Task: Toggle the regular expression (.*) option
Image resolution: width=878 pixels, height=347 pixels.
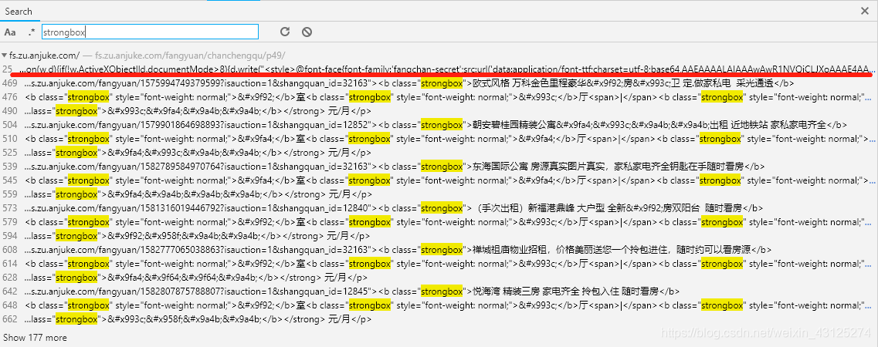Action: tap(32, 32)
